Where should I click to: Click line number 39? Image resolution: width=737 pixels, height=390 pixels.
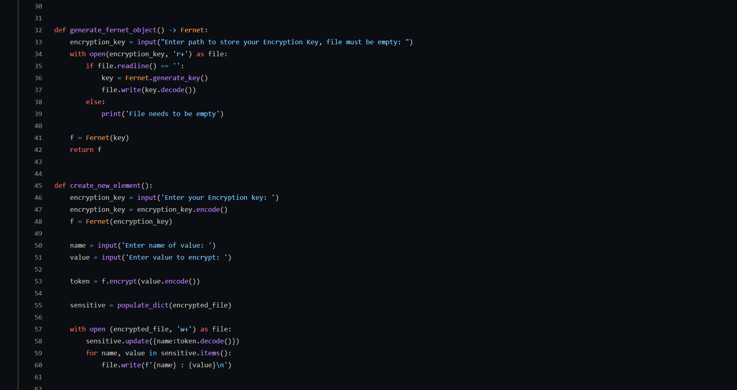pyautogui.click(x=38, y=114)
